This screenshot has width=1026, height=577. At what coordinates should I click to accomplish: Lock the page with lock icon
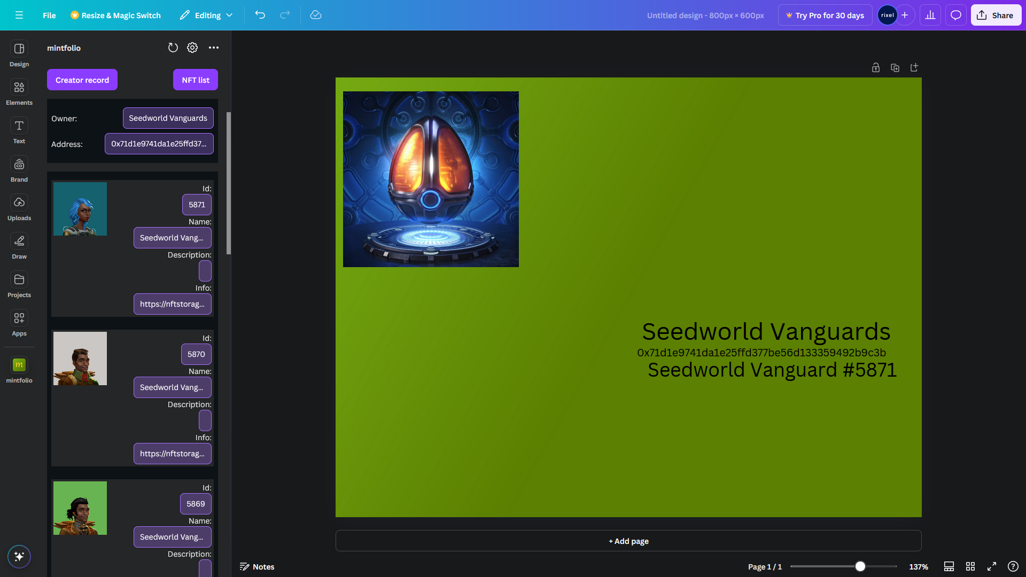point(875,68)
